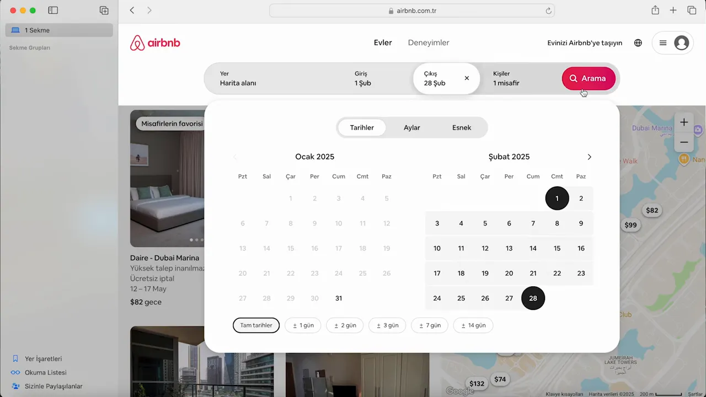The image size is (706, 397).
Task: Open the Kişiler guest selector
Action: 506,78
